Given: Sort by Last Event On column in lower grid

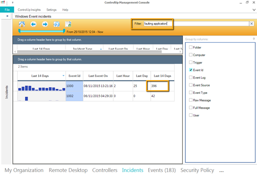Looking at the screenshot, I should [x=98, y=76].
